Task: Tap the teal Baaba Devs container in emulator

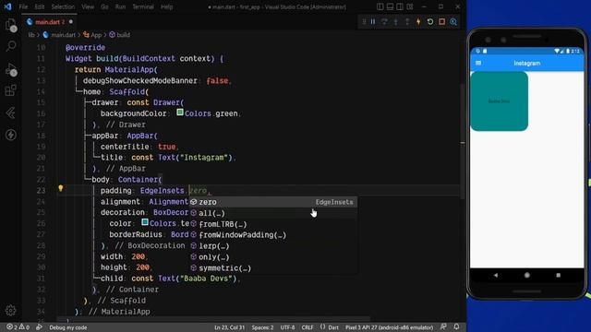Action: pyautogui.click(x=499, y=101)
